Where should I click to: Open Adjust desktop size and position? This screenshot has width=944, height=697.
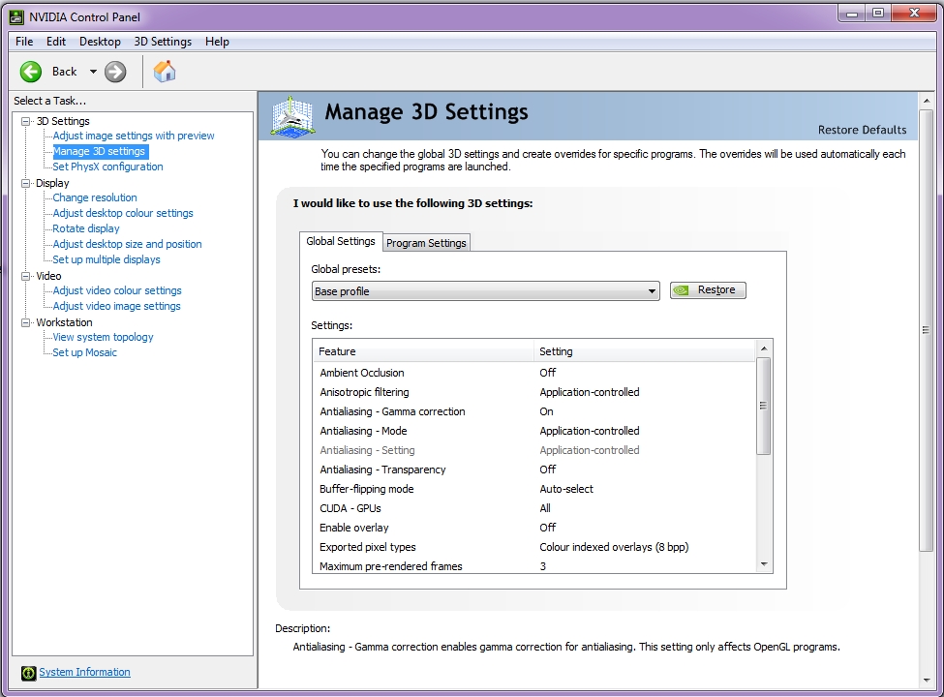[127, 244]
